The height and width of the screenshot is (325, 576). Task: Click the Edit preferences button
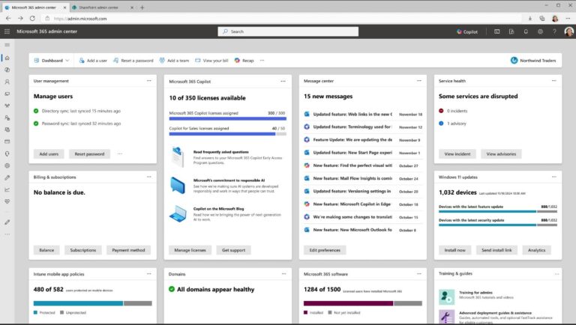[325, 250]
